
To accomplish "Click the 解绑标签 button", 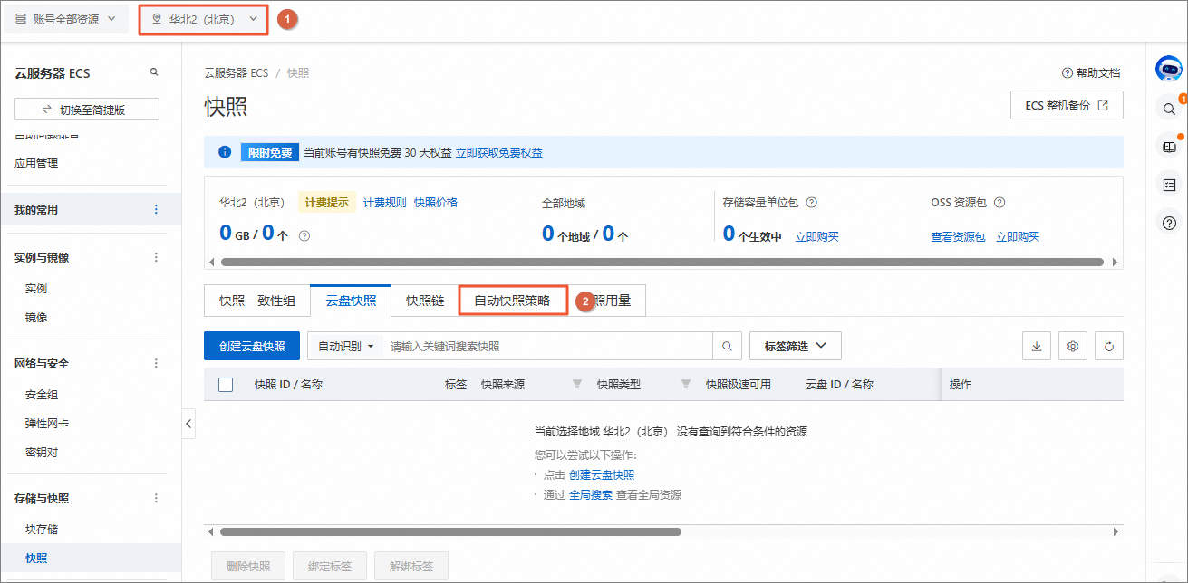I will tap(411, 568).
